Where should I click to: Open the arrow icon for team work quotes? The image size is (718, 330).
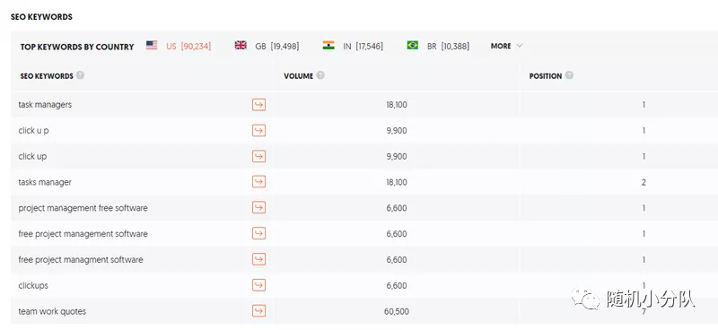[x=258, y=311]
